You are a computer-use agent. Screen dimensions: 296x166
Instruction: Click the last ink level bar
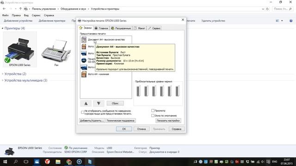(x=177, y=91)
